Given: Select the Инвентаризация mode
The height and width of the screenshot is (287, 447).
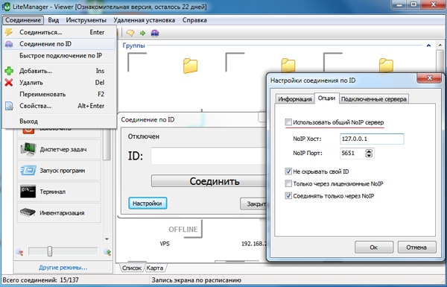Looking at the screenshot, I should click(x=59, y=212).
